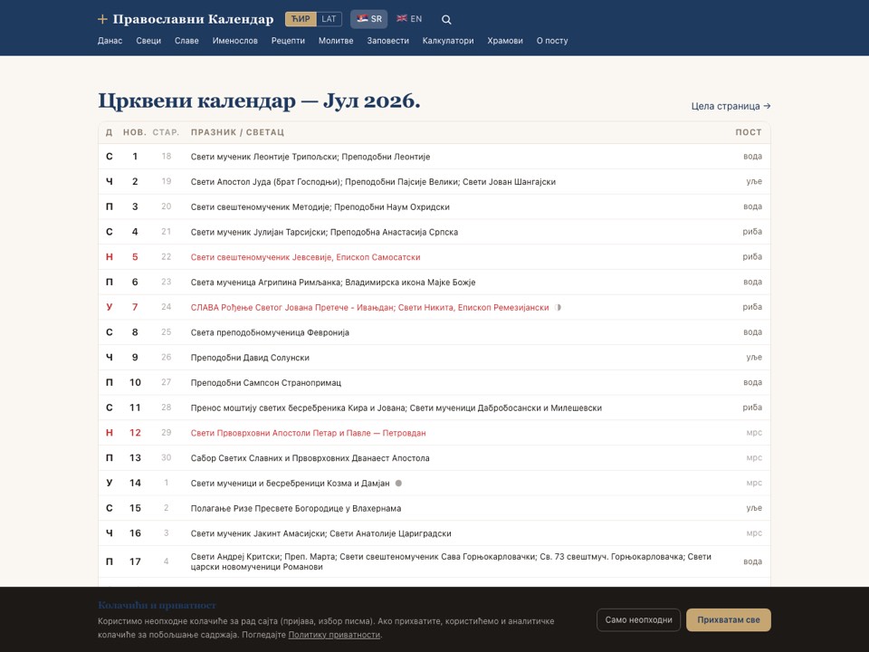This screenshot has height=652, width=869.
Task: Click half-moon icon in Ивањдан row
Action: (558, 307)
